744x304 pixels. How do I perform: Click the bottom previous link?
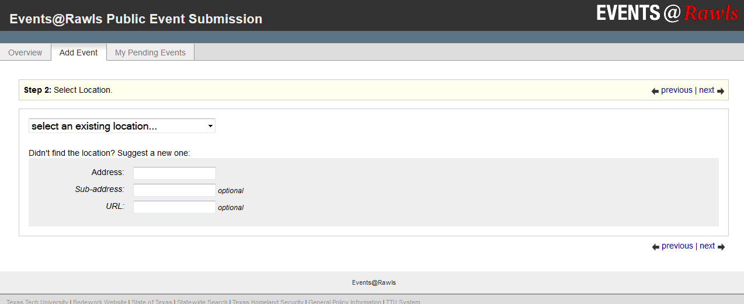click(677, 246)
